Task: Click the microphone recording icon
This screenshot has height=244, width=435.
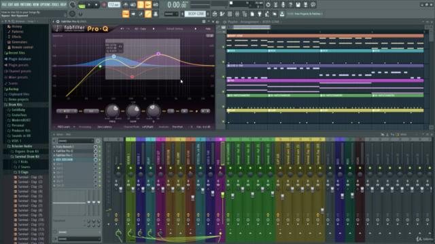Action: [283, 5]
